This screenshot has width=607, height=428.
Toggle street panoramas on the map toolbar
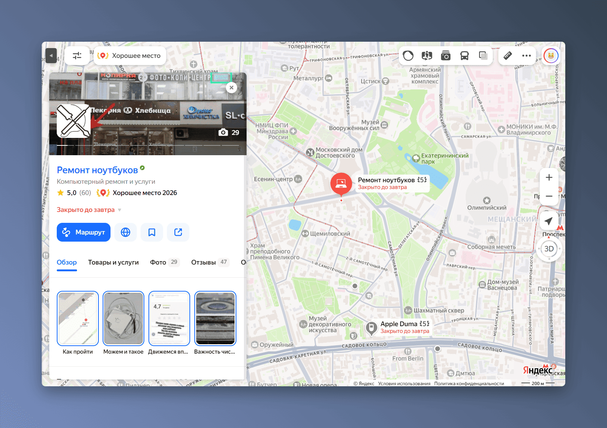tap(427, 56)
